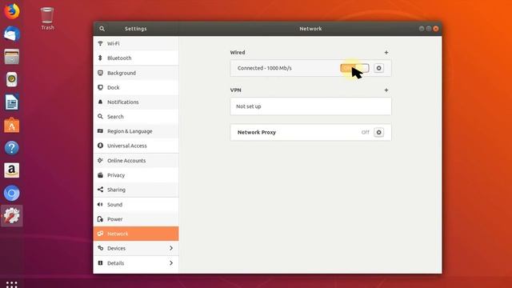Open the Notifications settings panel

click(136, 102)
